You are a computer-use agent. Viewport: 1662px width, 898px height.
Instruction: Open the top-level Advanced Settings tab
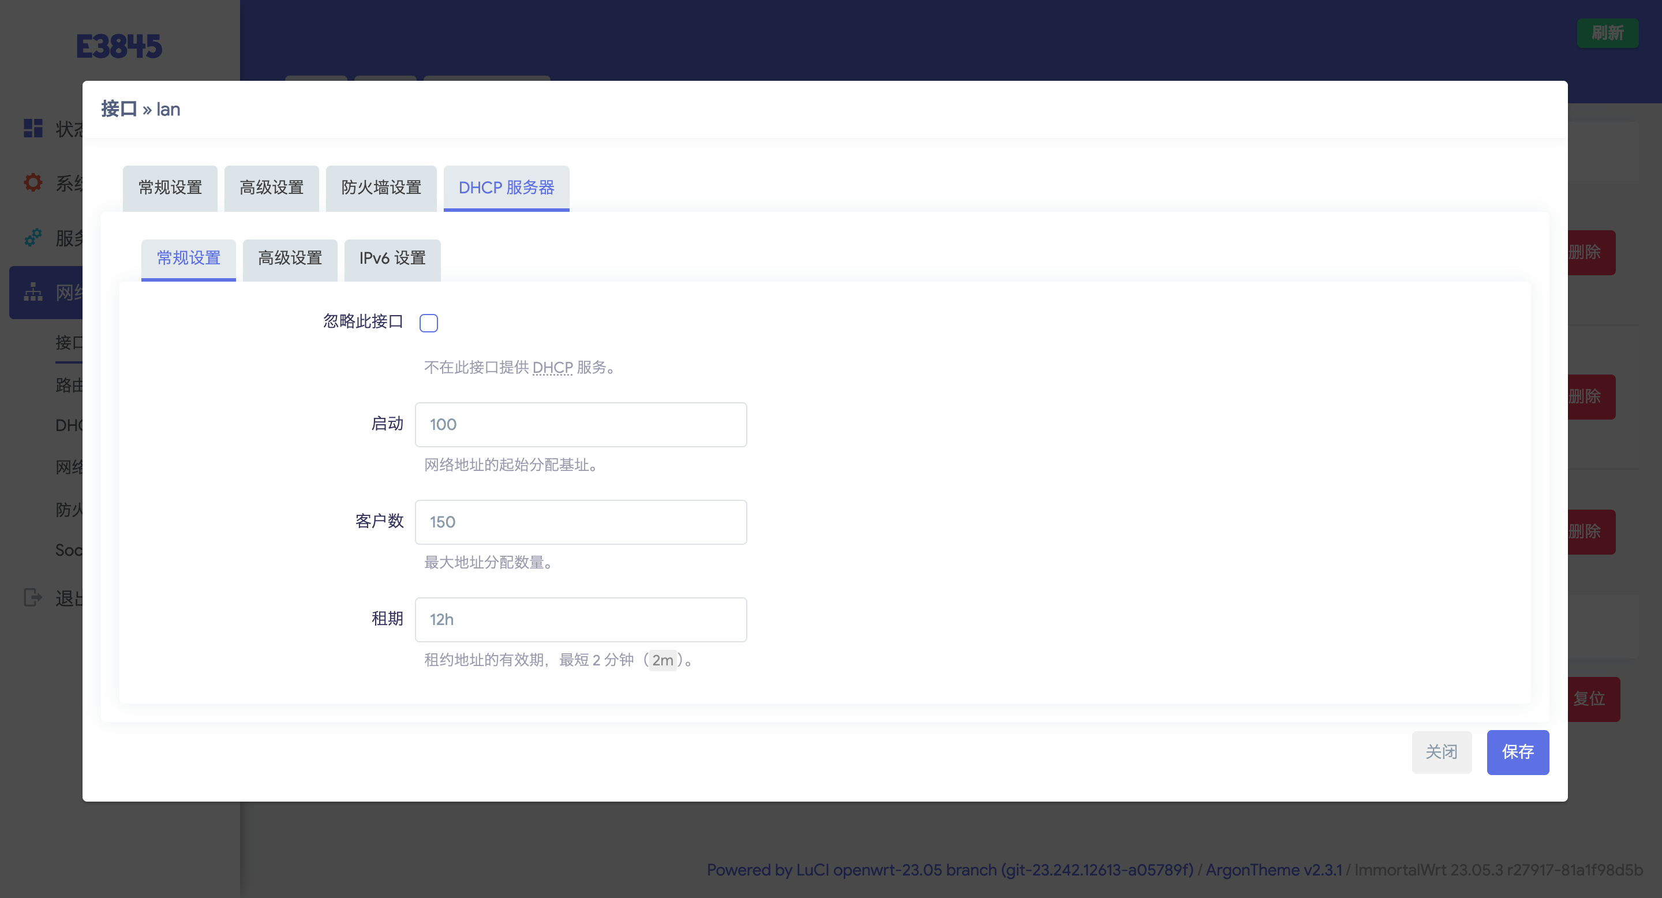pyautogui.click(x=272, y=188)
